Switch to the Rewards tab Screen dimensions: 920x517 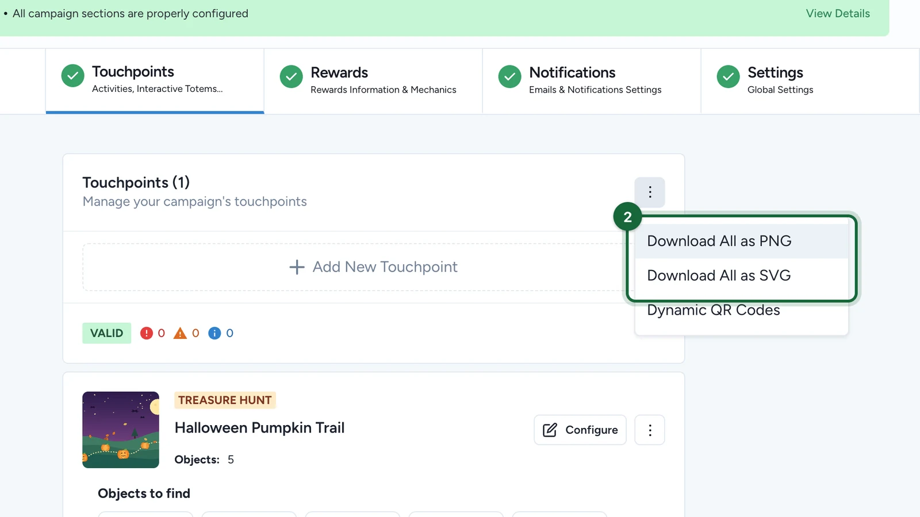(x=373, y=81)
